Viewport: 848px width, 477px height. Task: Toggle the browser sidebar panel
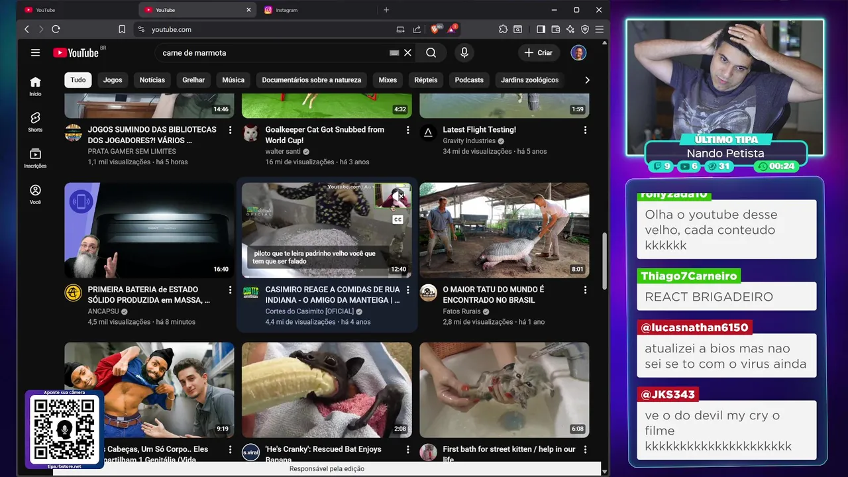(x=541, y=29)
